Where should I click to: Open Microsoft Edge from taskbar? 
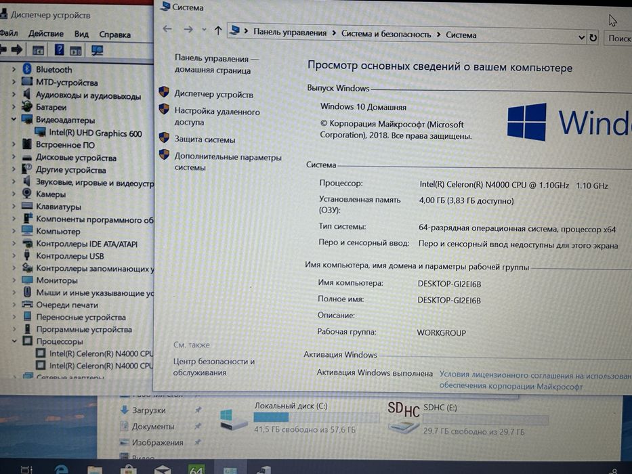(61, 469)
